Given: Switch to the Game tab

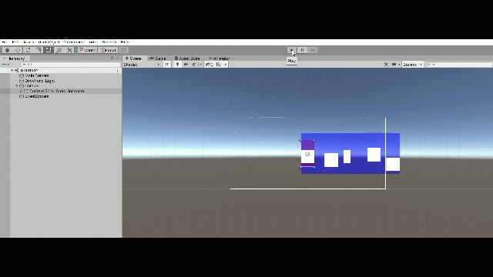Looking at the screenshot, I should pyautogui.click(x=158, y=58).
